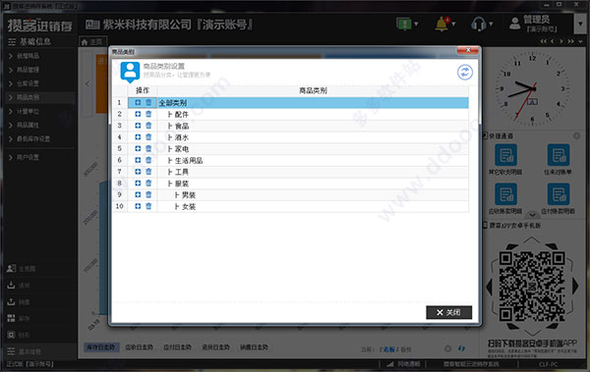Select the 生活用品 category text

tap(189, 160)
